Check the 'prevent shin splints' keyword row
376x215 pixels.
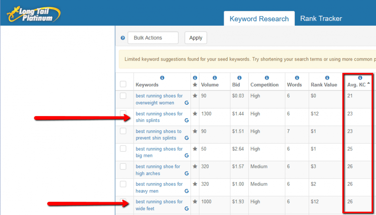point(123,131)
